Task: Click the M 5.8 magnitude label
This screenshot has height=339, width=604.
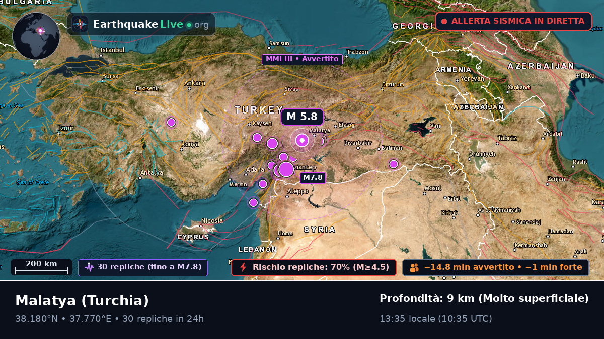Action: pyautogui.click(x=302, y=117)
